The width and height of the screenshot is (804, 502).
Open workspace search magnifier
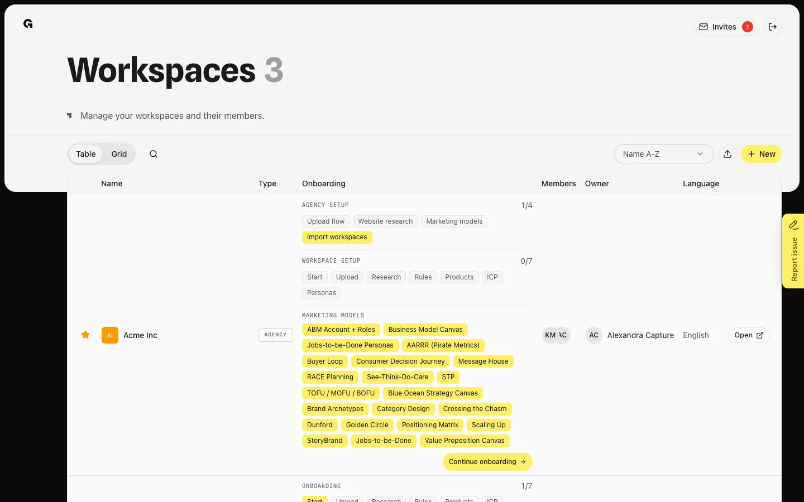(x=154, y=154)
